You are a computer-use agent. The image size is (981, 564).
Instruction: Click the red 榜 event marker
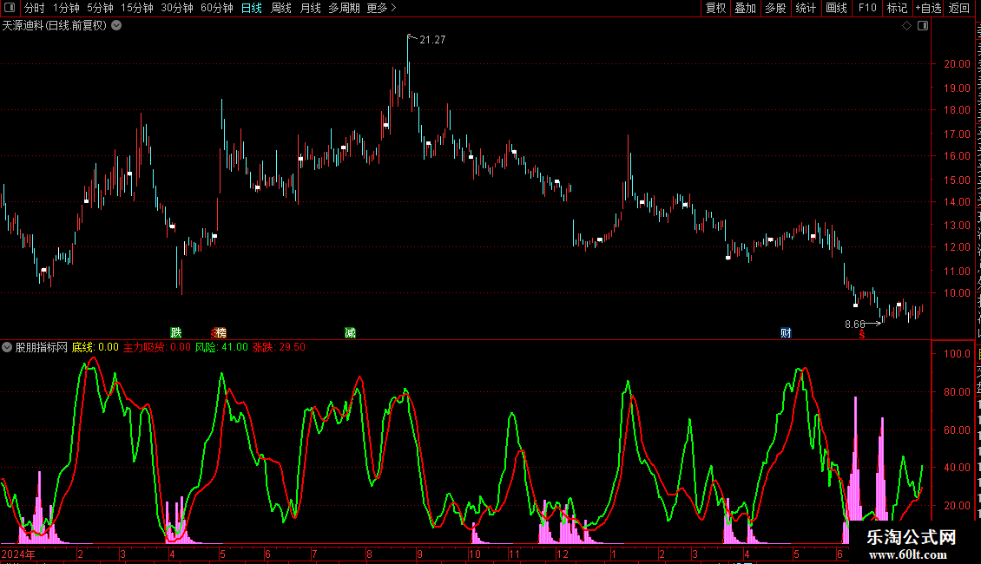click(219, 332)
